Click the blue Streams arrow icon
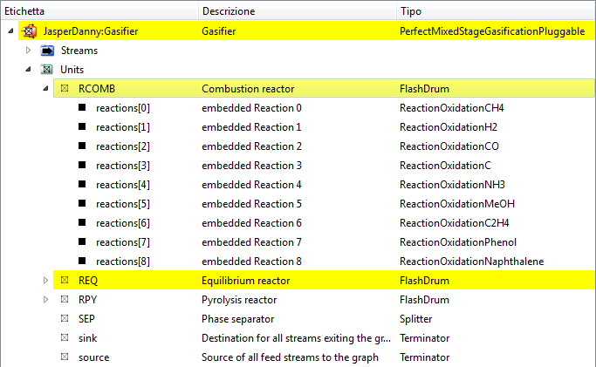This screenshot has height=367, width=596. pyautogui.click(x=47, y=51)
